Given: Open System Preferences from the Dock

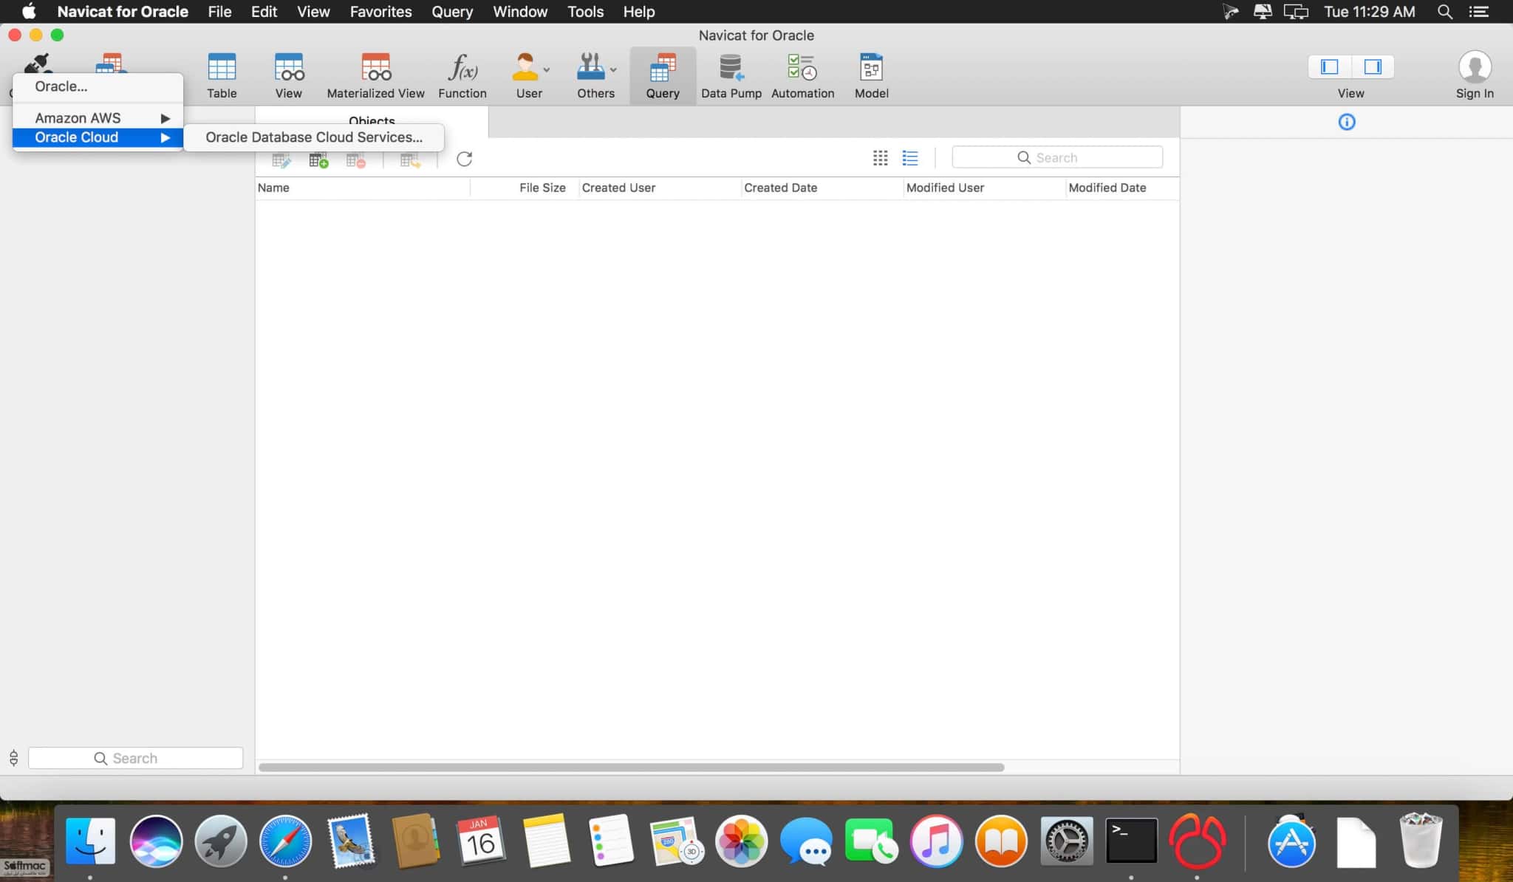Looking at the screenshot, I should click(1066, 841).
